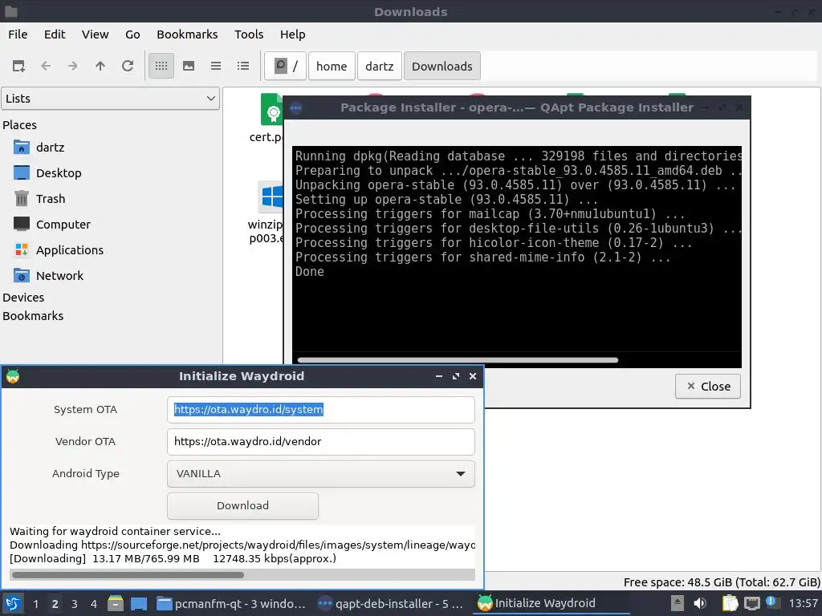This screenshot has height=616, width=822.
Task: Open the View menu
Action: point(95,34)
